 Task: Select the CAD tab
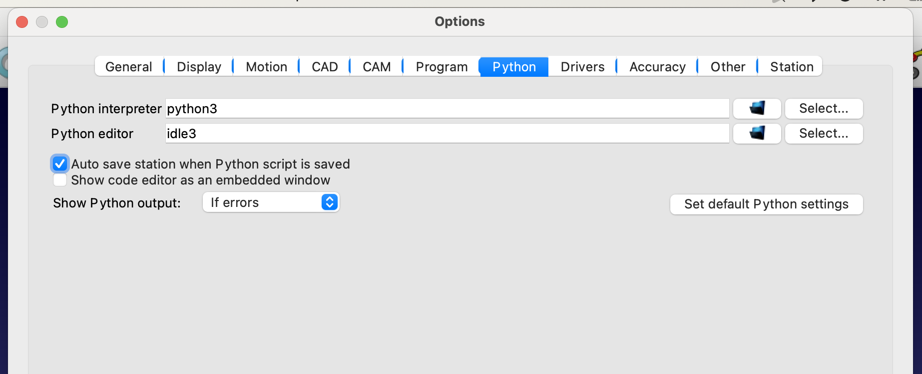(x=325, y=67)
